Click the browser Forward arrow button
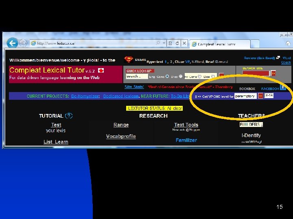Viewport: 293px width, 219px height. tap(23, 43)
